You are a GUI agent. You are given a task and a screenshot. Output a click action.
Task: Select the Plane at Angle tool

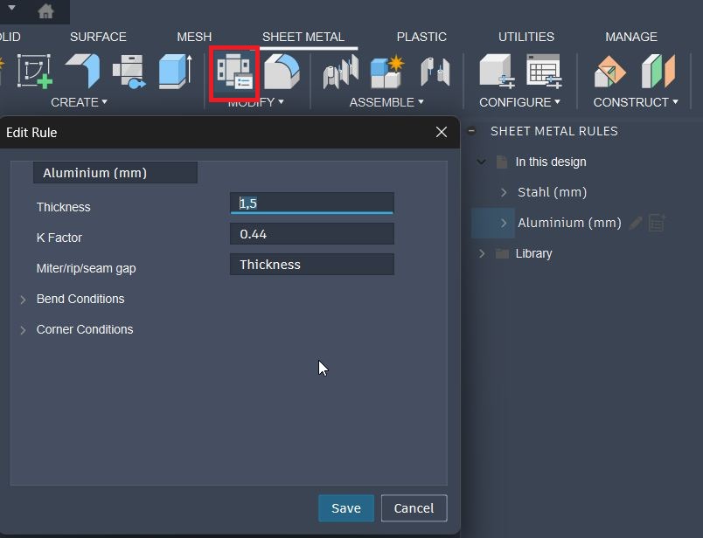609,72
